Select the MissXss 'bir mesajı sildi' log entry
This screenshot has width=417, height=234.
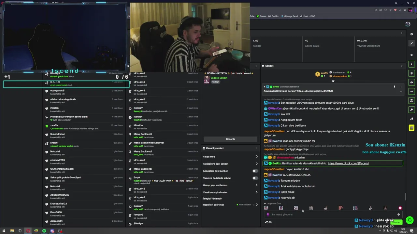click(164, 127)
